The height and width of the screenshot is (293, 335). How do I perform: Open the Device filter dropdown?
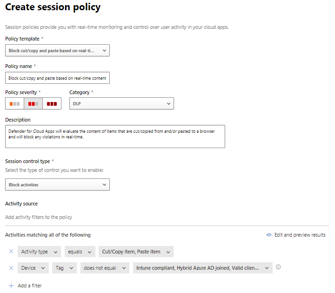point(33,268)
